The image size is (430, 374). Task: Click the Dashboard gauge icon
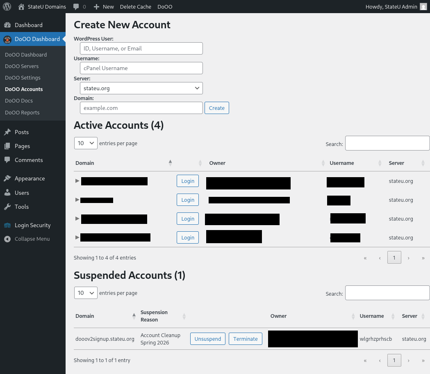[7, 25]
